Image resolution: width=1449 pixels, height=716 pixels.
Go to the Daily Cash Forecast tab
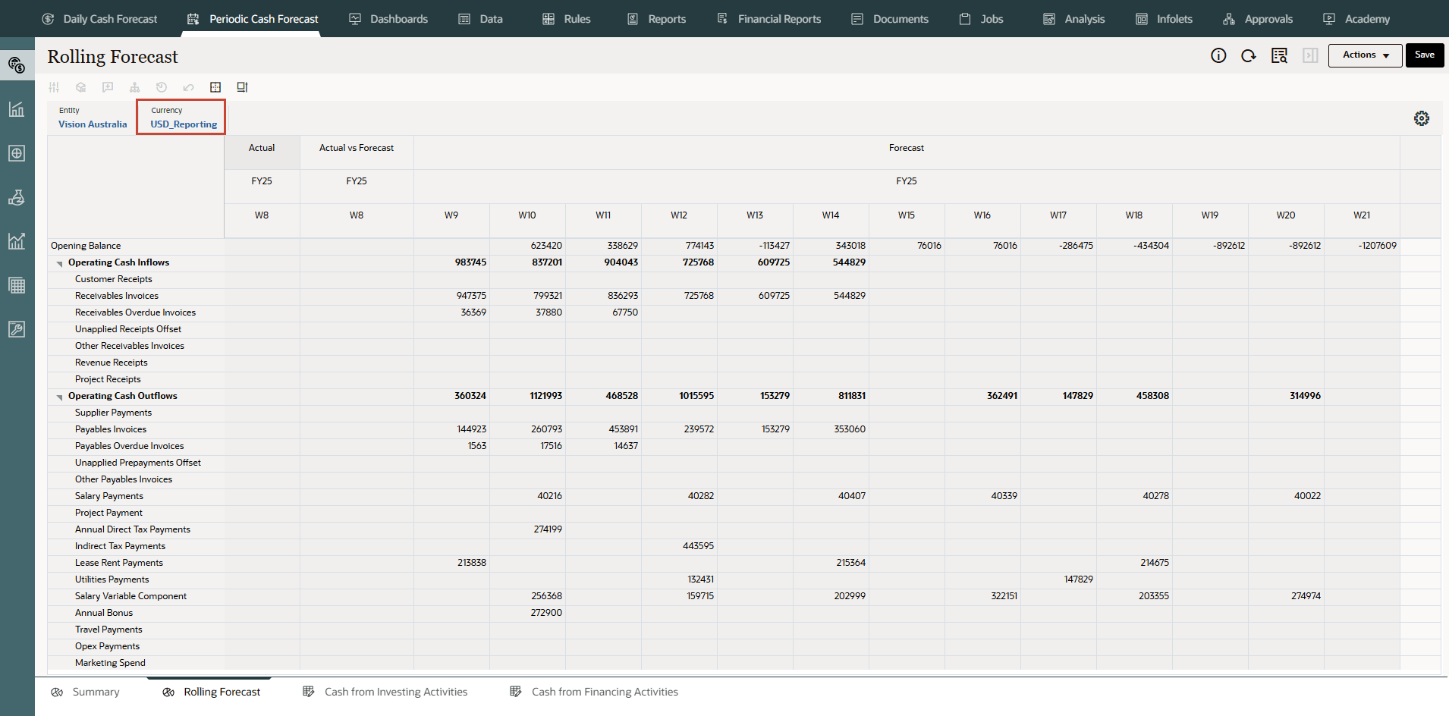[x=100, y=19]
